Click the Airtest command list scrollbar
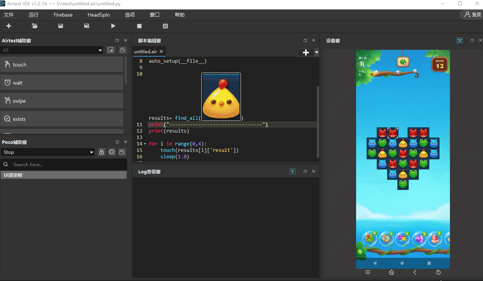Screen dimensions: 483x281 tap(126, 70)
